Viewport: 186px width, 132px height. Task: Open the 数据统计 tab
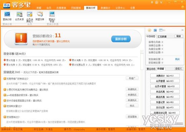[105, 8]
